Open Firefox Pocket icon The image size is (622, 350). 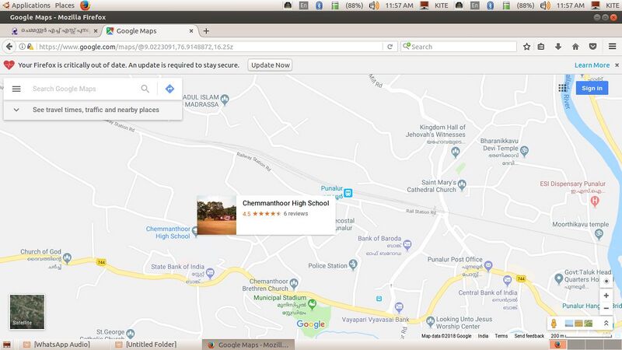click(593, 47)
